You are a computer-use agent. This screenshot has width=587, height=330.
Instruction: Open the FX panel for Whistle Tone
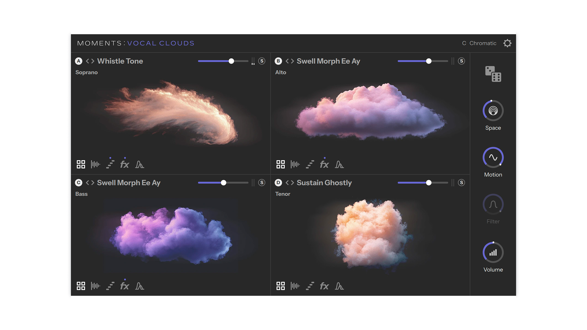pos(125,164)
